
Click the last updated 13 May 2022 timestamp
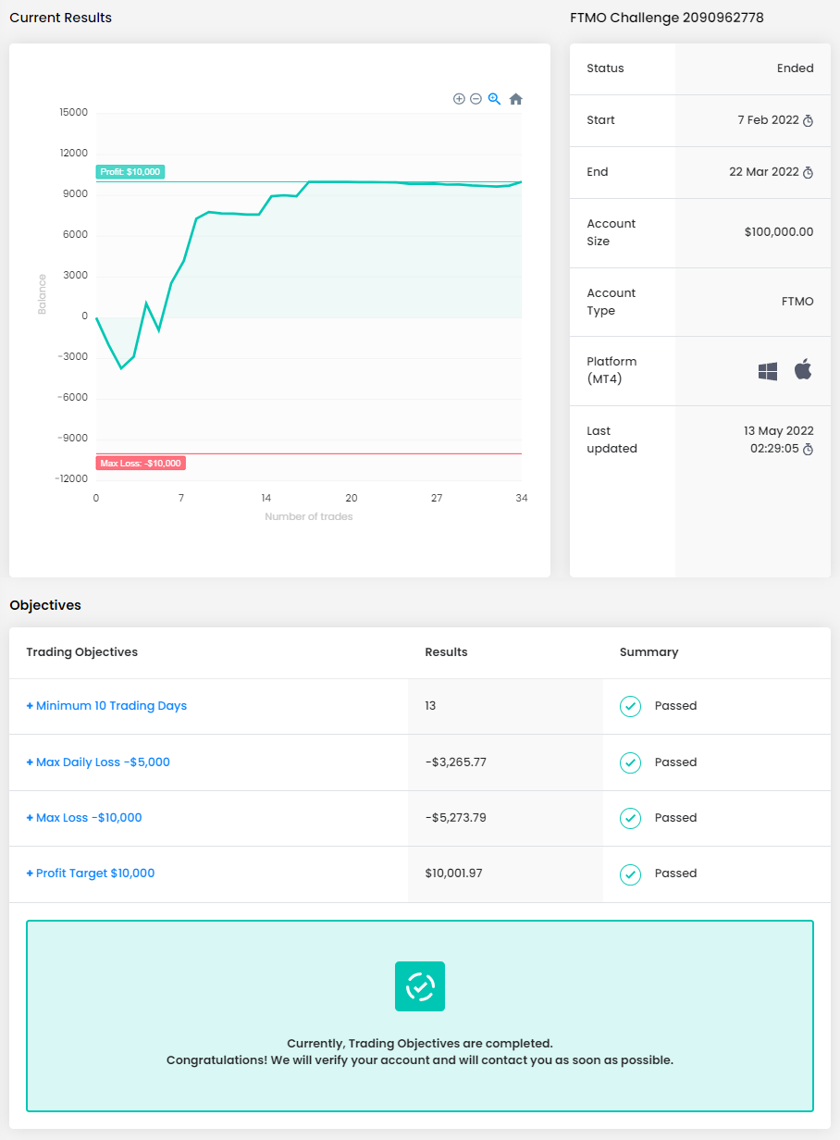pos(779,440)
